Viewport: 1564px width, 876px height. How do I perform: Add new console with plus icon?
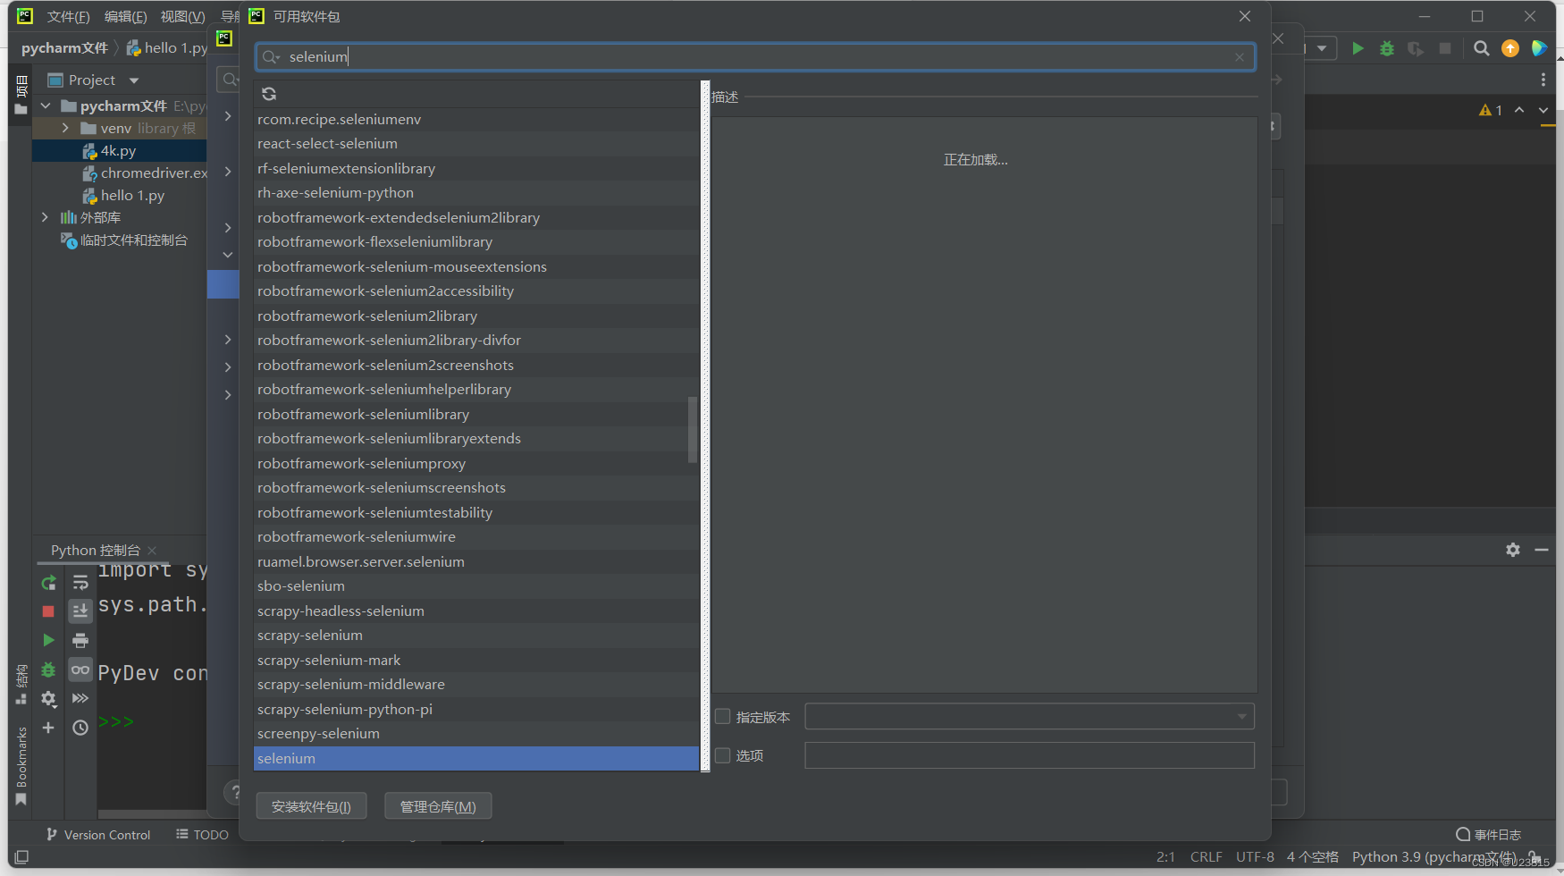click(48, 728)
